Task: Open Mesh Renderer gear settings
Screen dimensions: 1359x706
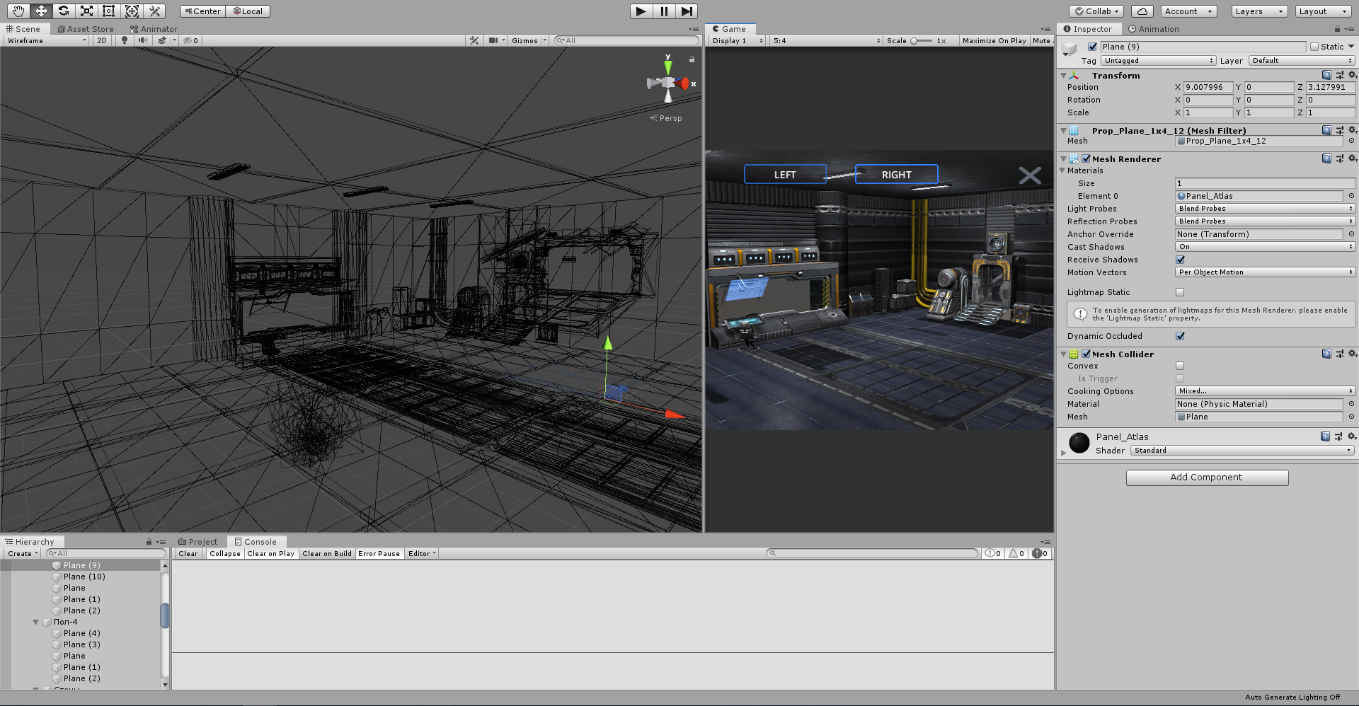Action: pyautogui.click(x=1352, y=158)
